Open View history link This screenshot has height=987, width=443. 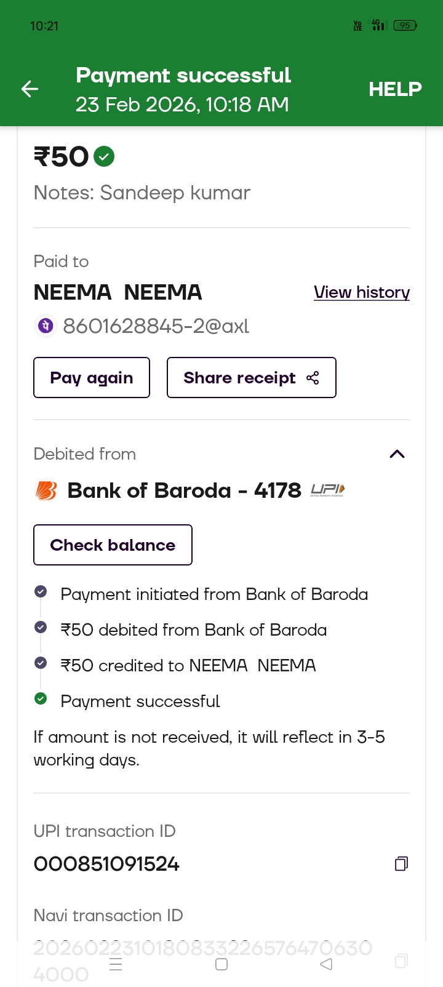click(x=362, y=292)
